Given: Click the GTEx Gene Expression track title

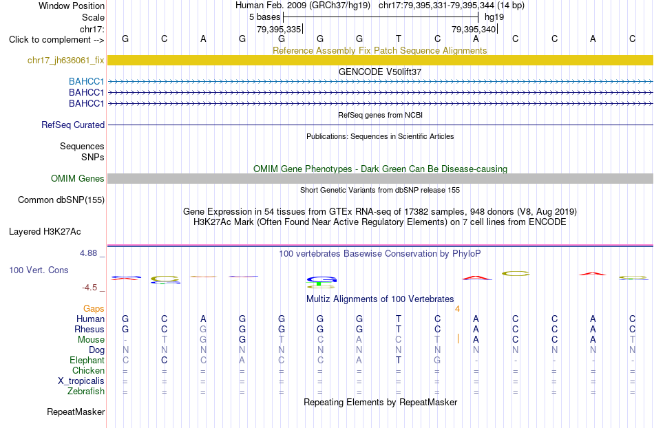Looking at the screenshot, I should [380, 211].
